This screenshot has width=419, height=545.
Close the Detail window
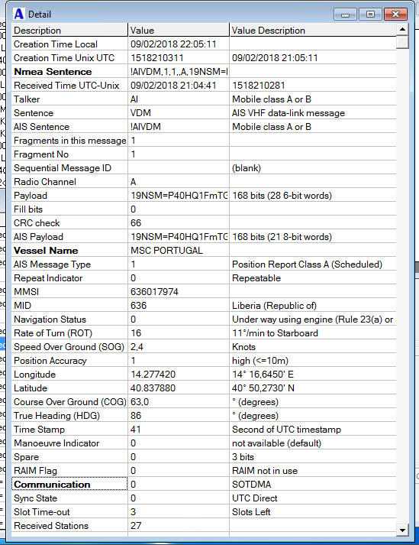pyautogui.click(x=395, y=15)
